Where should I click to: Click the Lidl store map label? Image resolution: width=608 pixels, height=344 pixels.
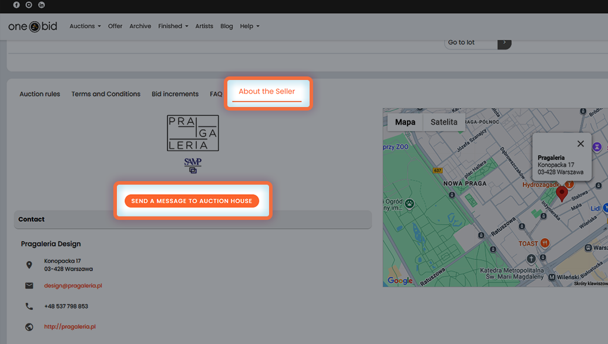(x=596, y=209)
